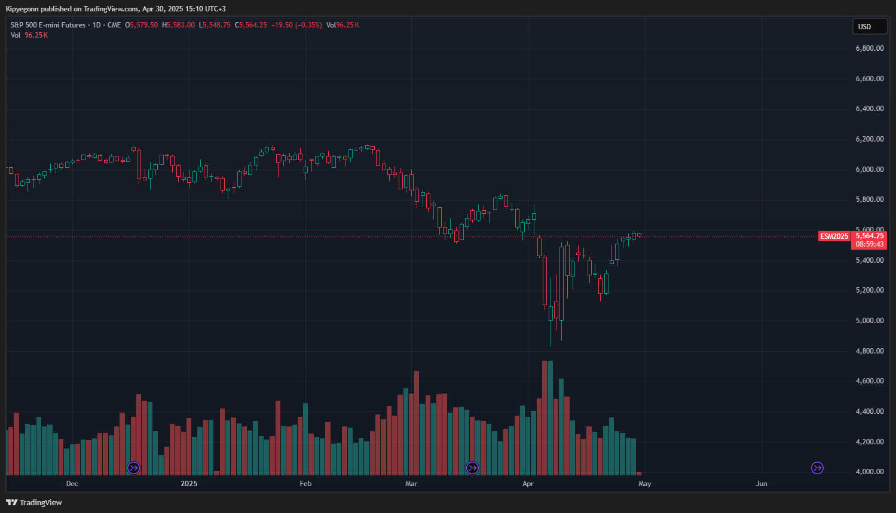Click the tallest volume bar in April
Image resolution: width=896 pixels, height=513 pixels.
click(545, 418)
